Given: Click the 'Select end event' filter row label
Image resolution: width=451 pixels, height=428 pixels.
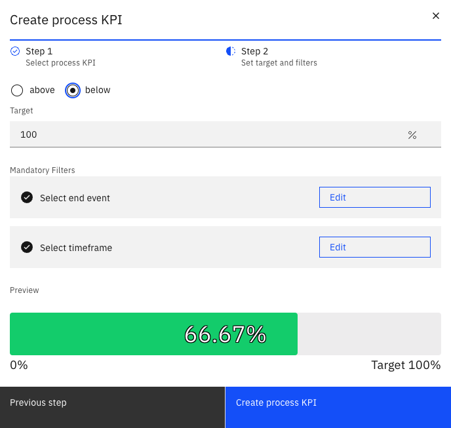Looking at the screenshot, I should pyautogui.click(x=75, y=198).
